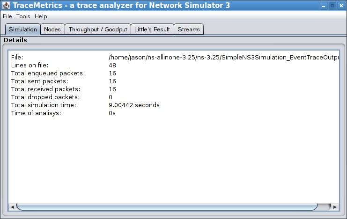Click the value 48 for lines on file
347x219 pixels.
[112, 65]
